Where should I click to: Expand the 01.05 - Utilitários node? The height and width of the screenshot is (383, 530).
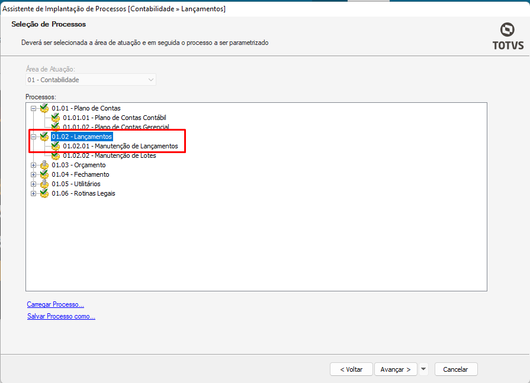34,184
